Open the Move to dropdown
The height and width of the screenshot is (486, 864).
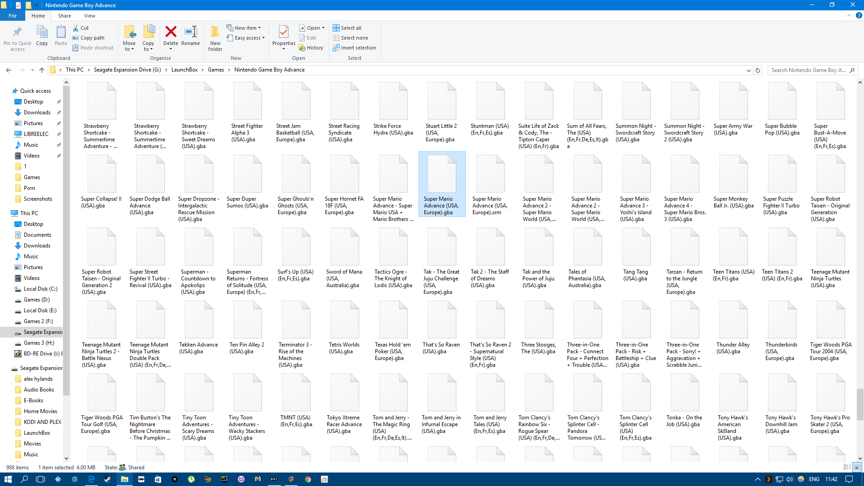tap(129, 38)
